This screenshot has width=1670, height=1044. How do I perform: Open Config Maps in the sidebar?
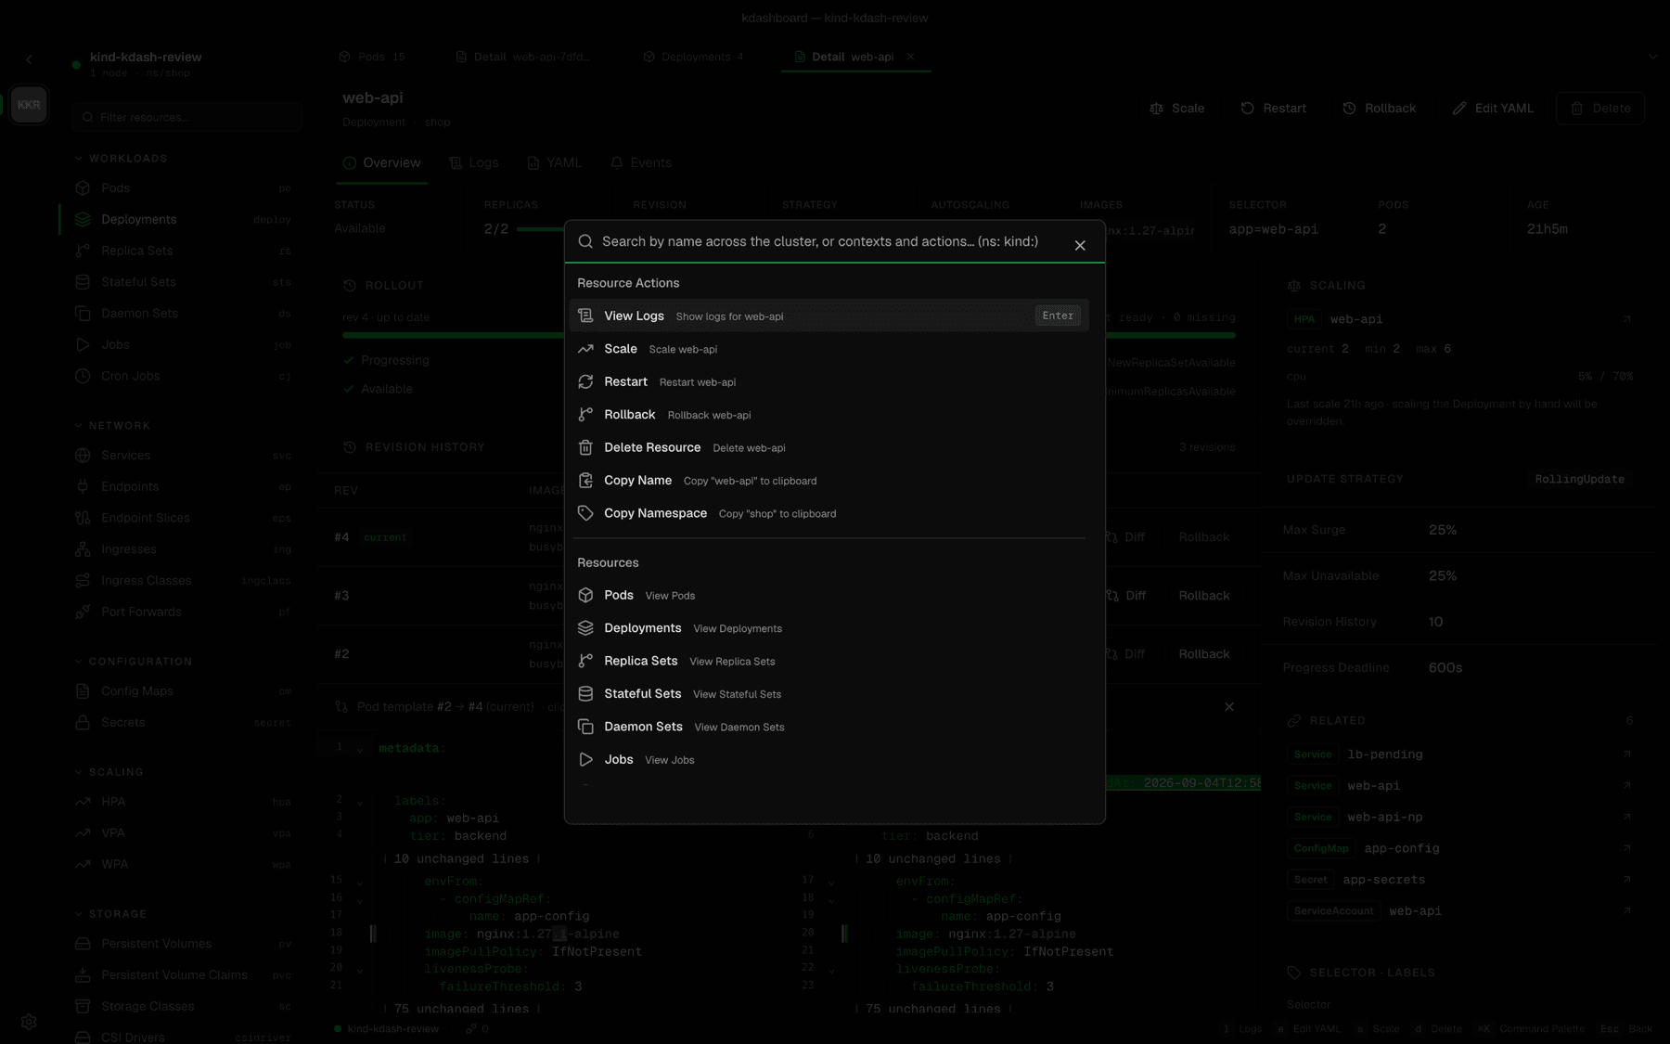[x=184, y=690]
